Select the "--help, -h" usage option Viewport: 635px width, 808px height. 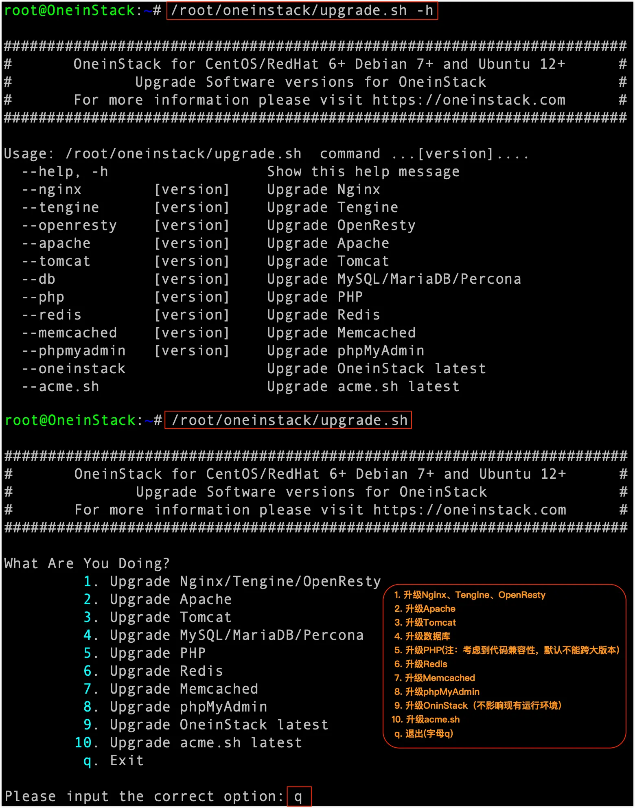click(65, 172)
